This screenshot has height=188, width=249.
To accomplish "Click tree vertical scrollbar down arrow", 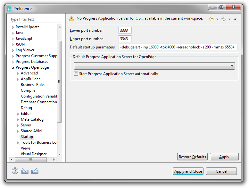I will [x=60, y=154].
